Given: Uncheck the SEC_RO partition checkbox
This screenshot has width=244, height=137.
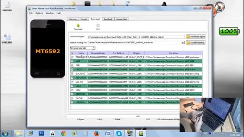Looking at the screenshot, I should point(72,82).
